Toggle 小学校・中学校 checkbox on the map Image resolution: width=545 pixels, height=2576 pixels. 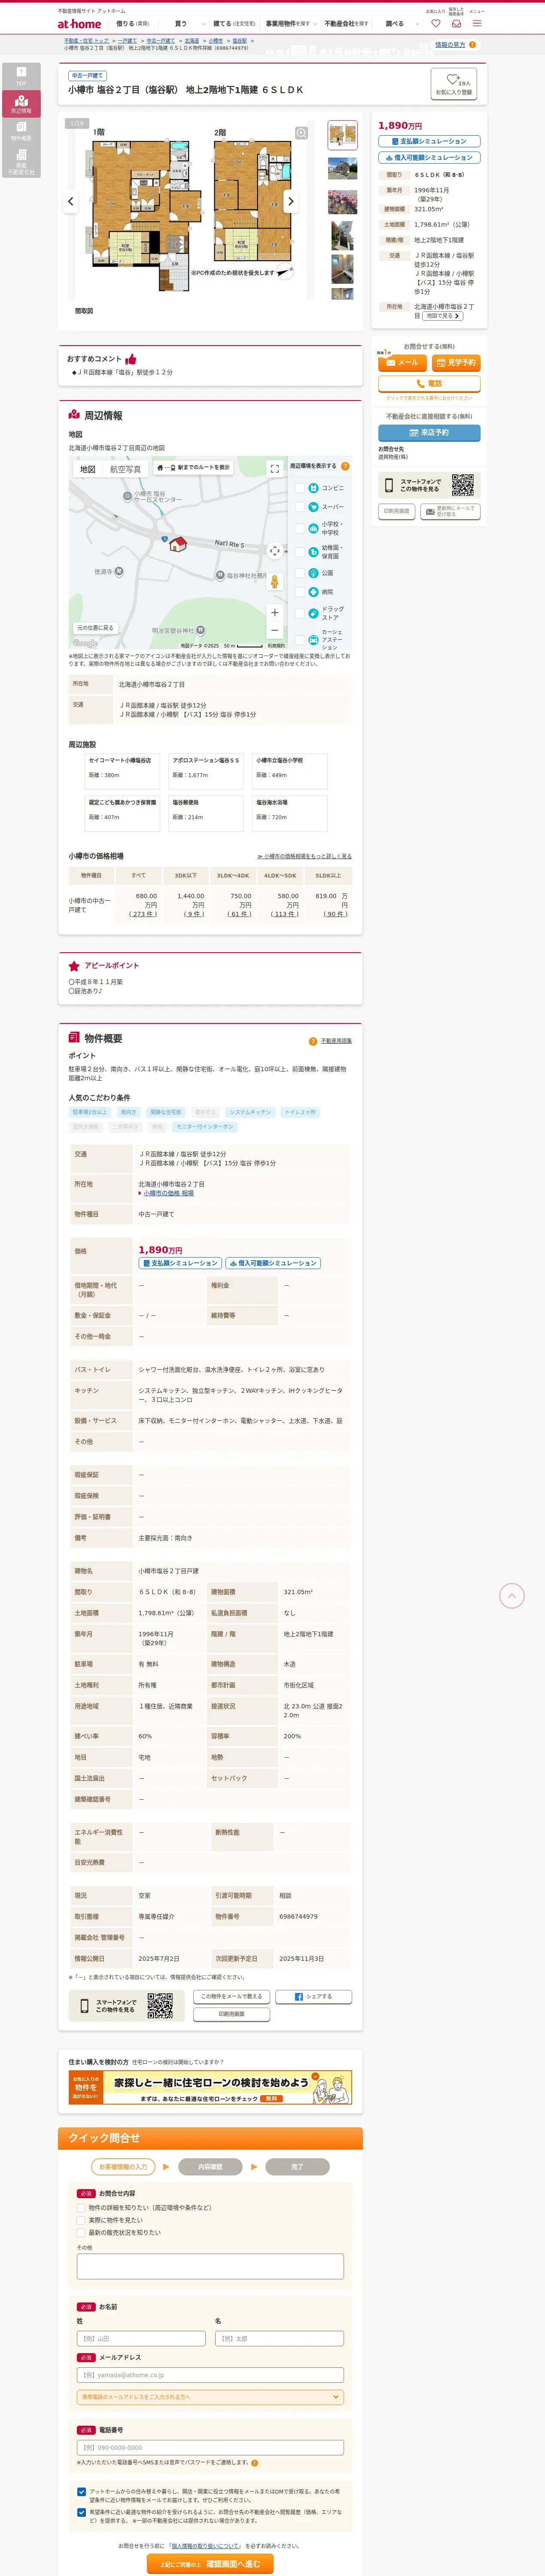[300, 528]
